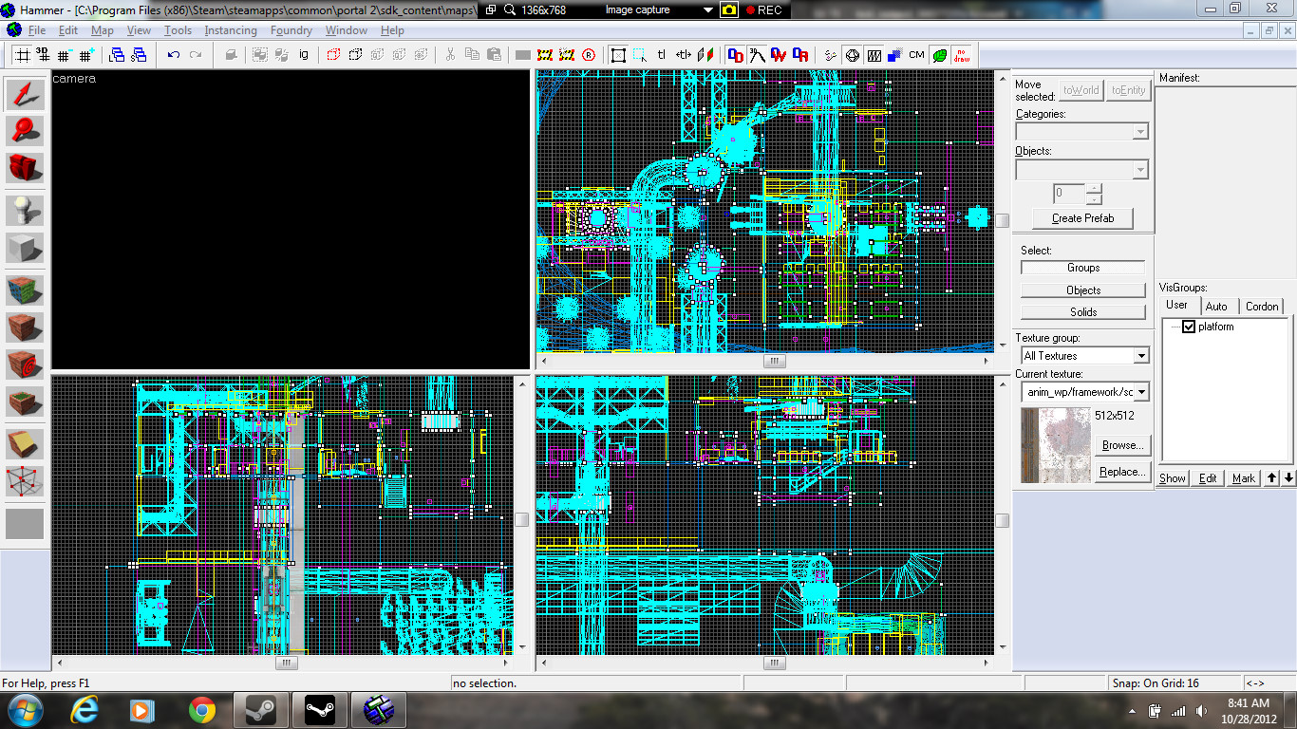Click the Undo arrow

coord(174,55)
